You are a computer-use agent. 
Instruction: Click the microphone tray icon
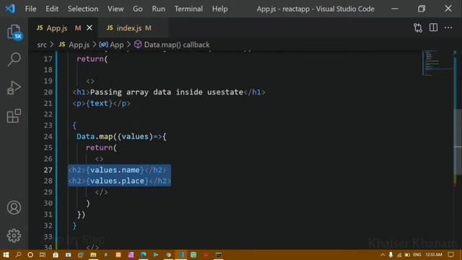(x=391, y=255)
